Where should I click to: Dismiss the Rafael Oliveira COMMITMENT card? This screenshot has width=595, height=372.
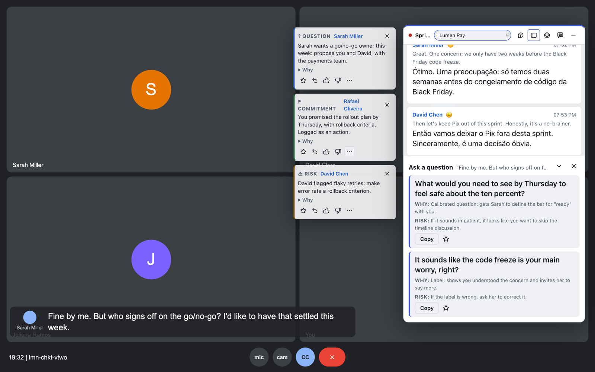[387, 105]
